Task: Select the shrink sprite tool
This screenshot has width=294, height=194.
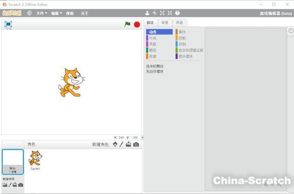Action: pyautogui.click(x=170, y=13)
